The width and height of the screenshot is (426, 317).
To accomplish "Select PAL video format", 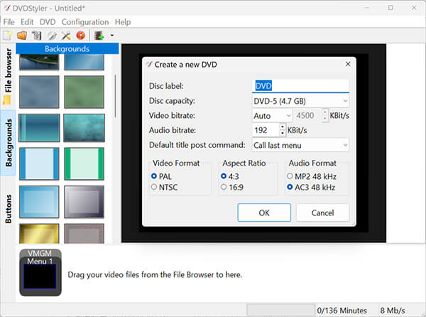I will [161, 176].
